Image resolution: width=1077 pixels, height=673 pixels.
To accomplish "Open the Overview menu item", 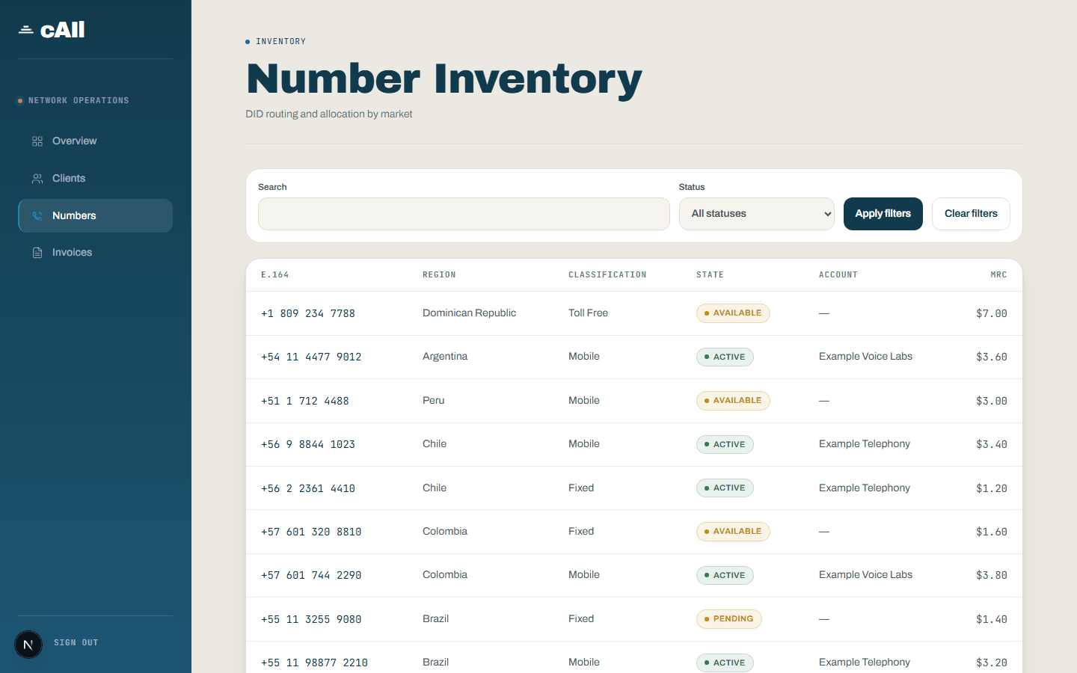I will tap(96, 141).
